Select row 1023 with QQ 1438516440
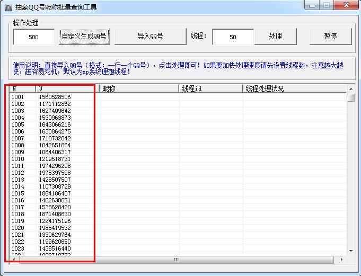Screen dimensions: 361x276 54,248
